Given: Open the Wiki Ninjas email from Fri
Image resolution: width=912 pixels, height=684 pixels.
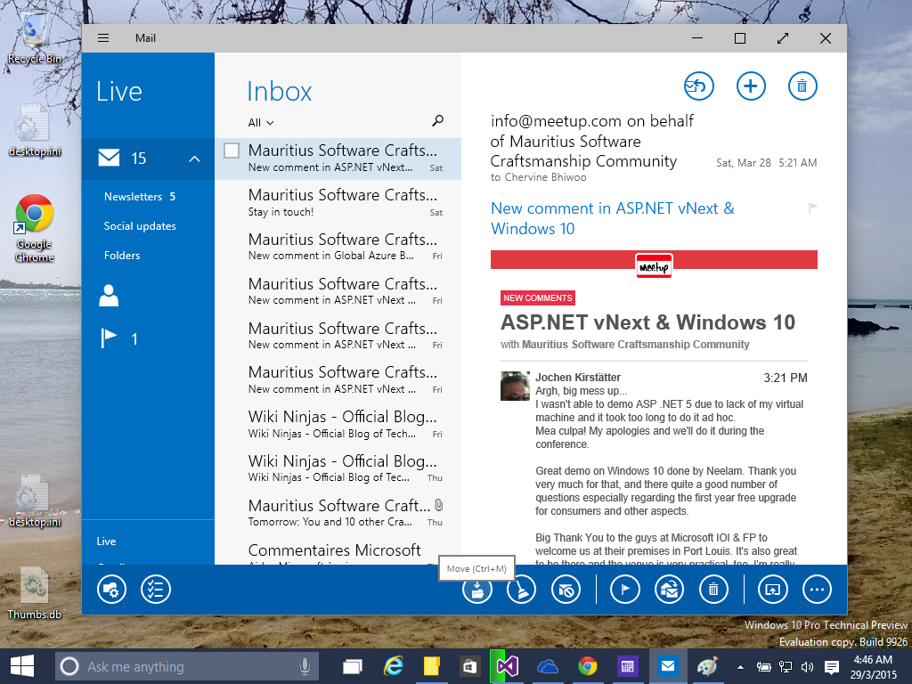Looking at the screenshot, I should pyautogui.click(x=338, y=424).
